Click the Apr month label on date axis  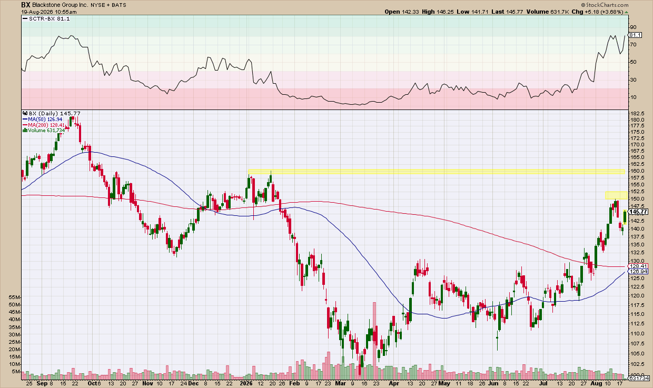(x=393, y=384)
